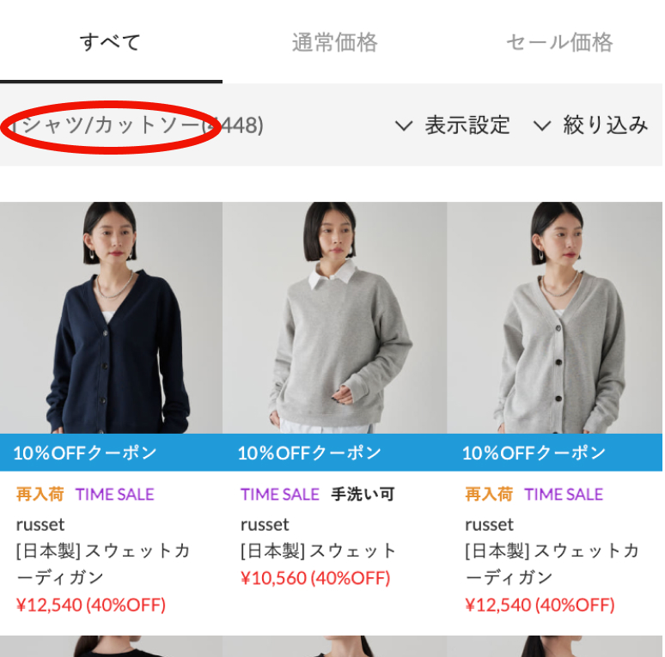Open the navy cardigan product photo
The image size is (665, 657).
111,318
